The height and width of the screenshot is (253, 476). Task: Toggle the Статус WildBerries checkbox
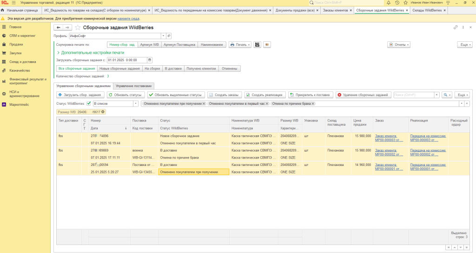click(x=89, y=103)
